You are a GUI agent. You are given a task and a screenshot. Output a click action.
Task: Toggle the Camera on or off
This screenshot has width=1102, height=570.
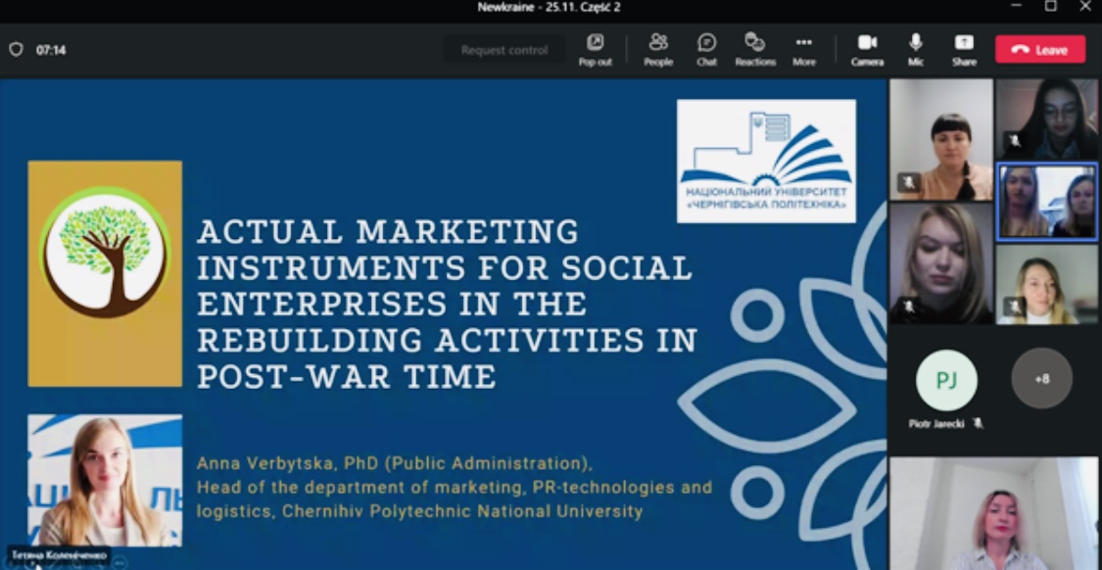pos(867,49)
